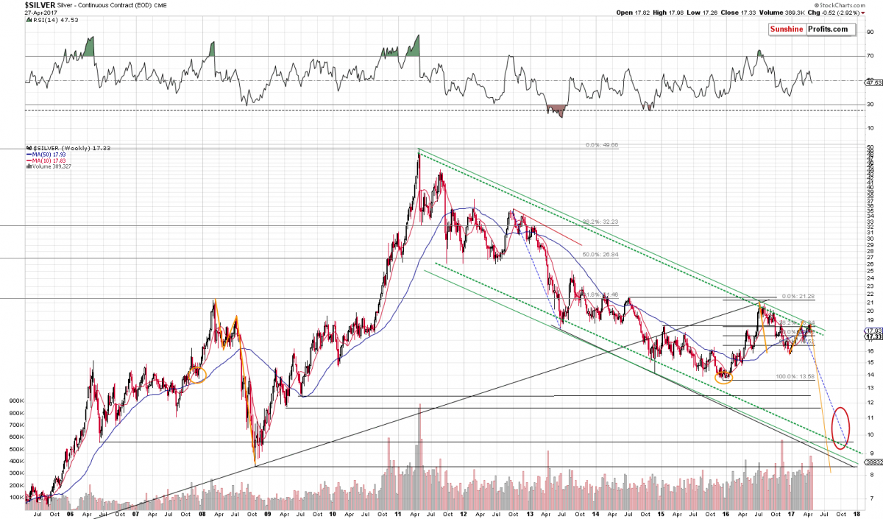Click the red MA(10) legend marker
The height and width of the screenshot is (519, 883).
[x=27, y=160]
